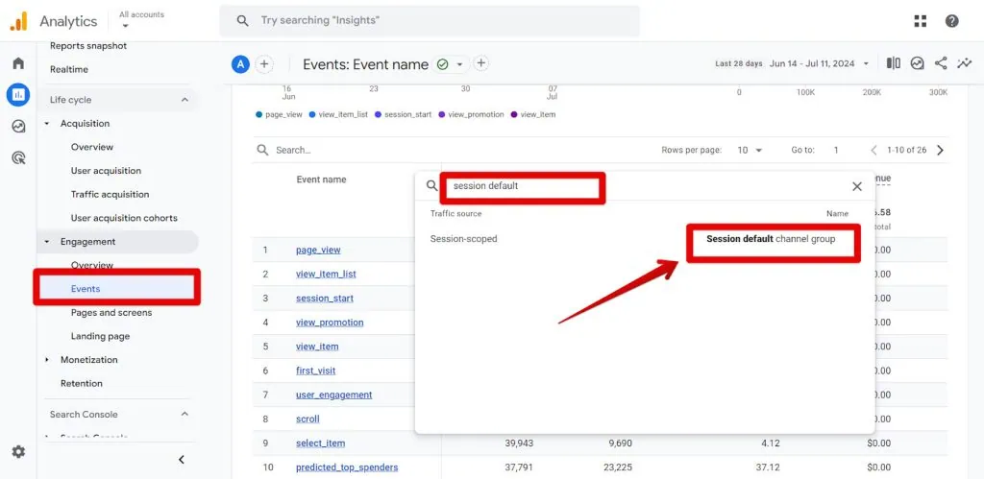Click the page_view event link
The image size is (984, 479).
click(318, 251)
